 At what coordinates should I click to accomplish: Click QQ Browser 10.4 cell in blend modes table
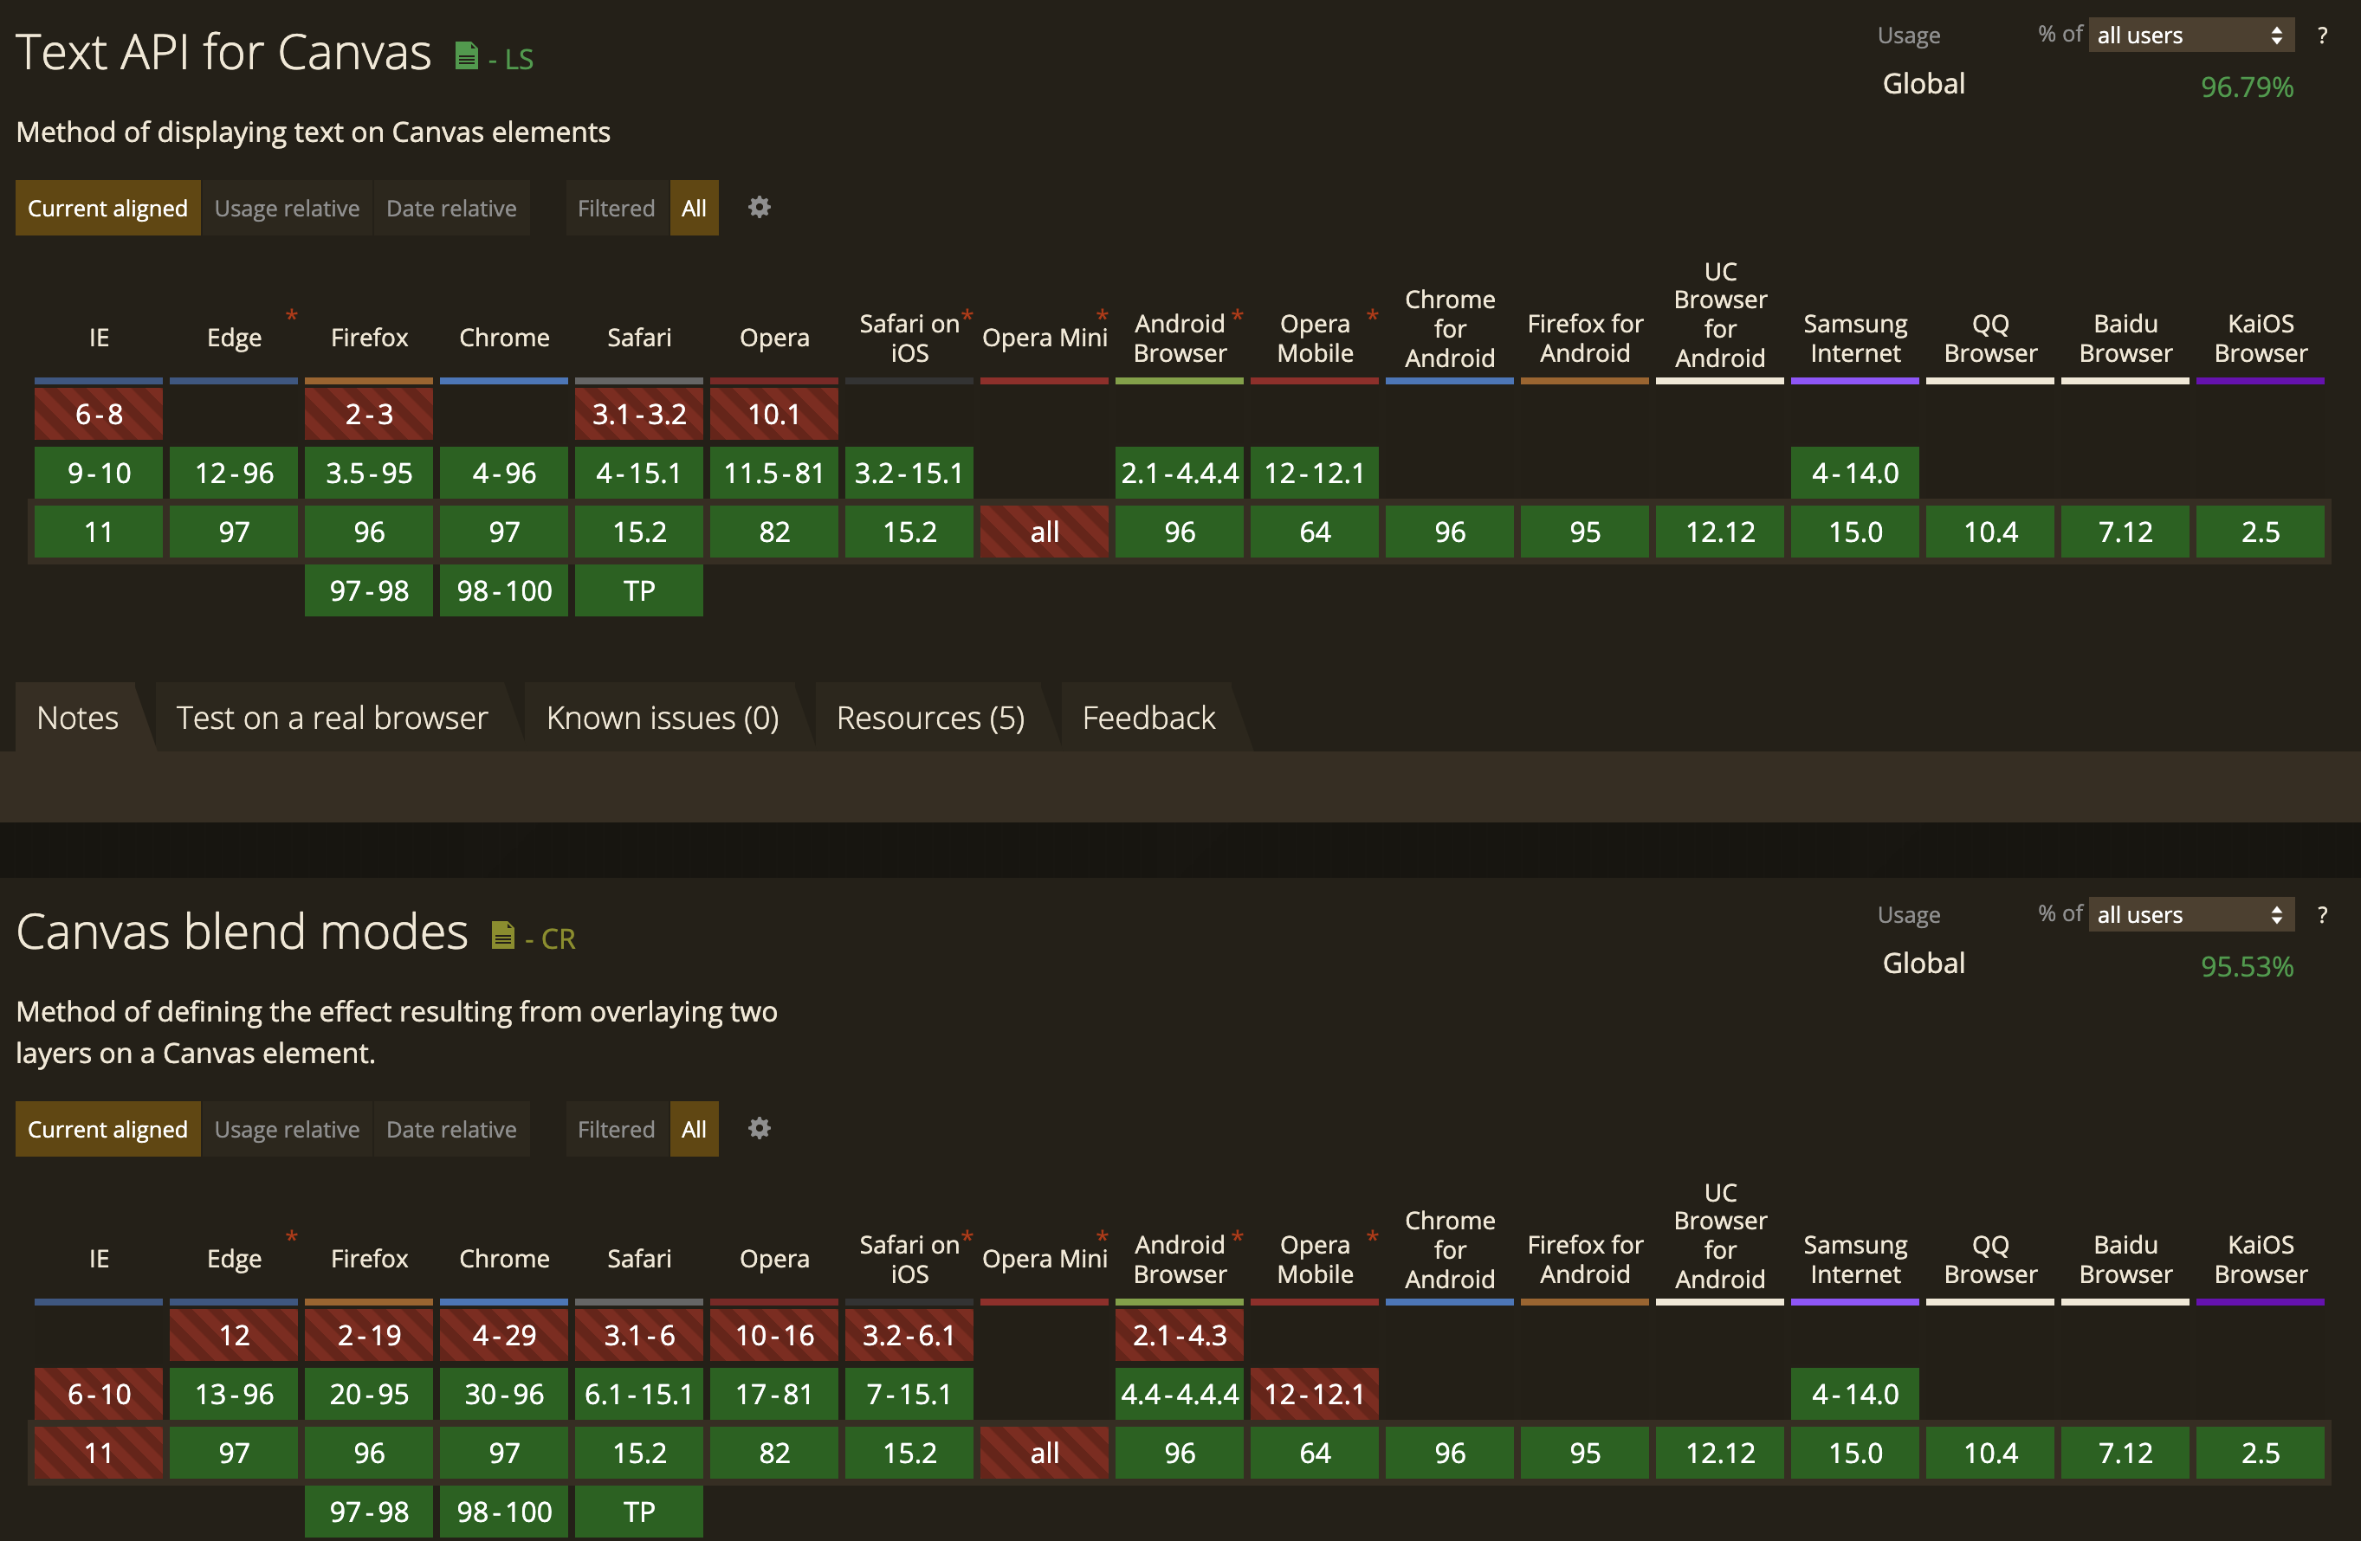click(x=1990, y=1453)
